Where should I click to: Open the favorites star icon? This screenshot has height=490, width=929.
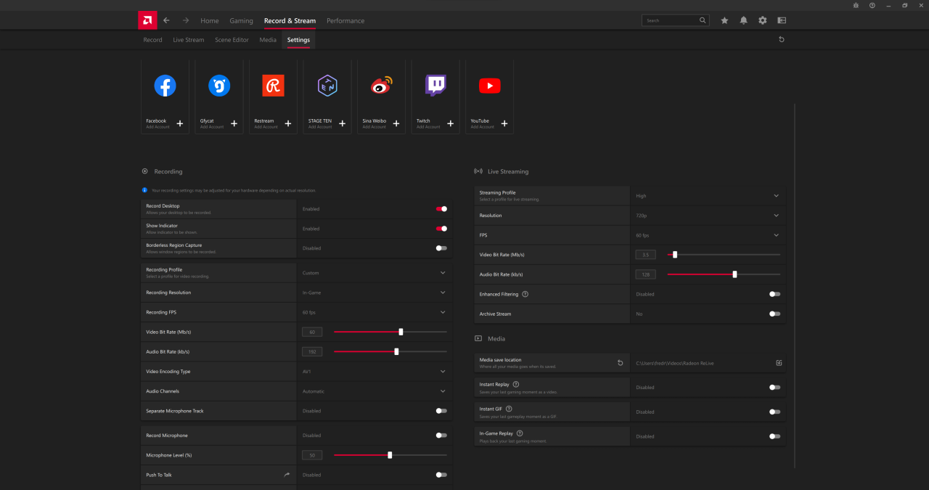(x=724, y=20)
